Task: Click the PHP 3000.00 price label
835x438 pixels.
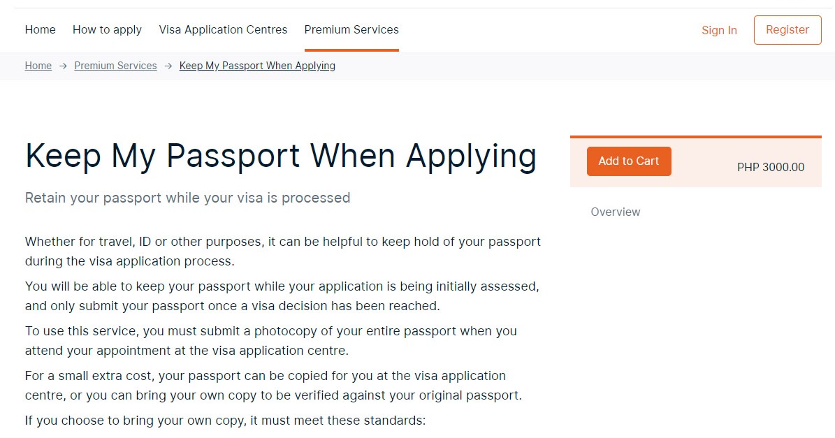Action: [770, 167]
